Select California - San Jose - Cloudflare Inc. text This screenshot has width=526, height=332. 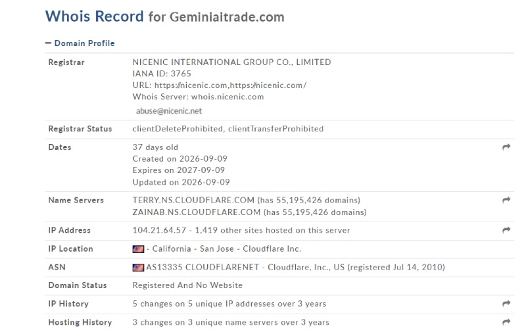pos(227,249)
